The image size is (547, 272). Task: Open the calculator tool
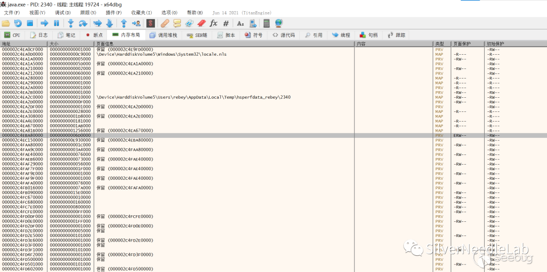(266, 23)
